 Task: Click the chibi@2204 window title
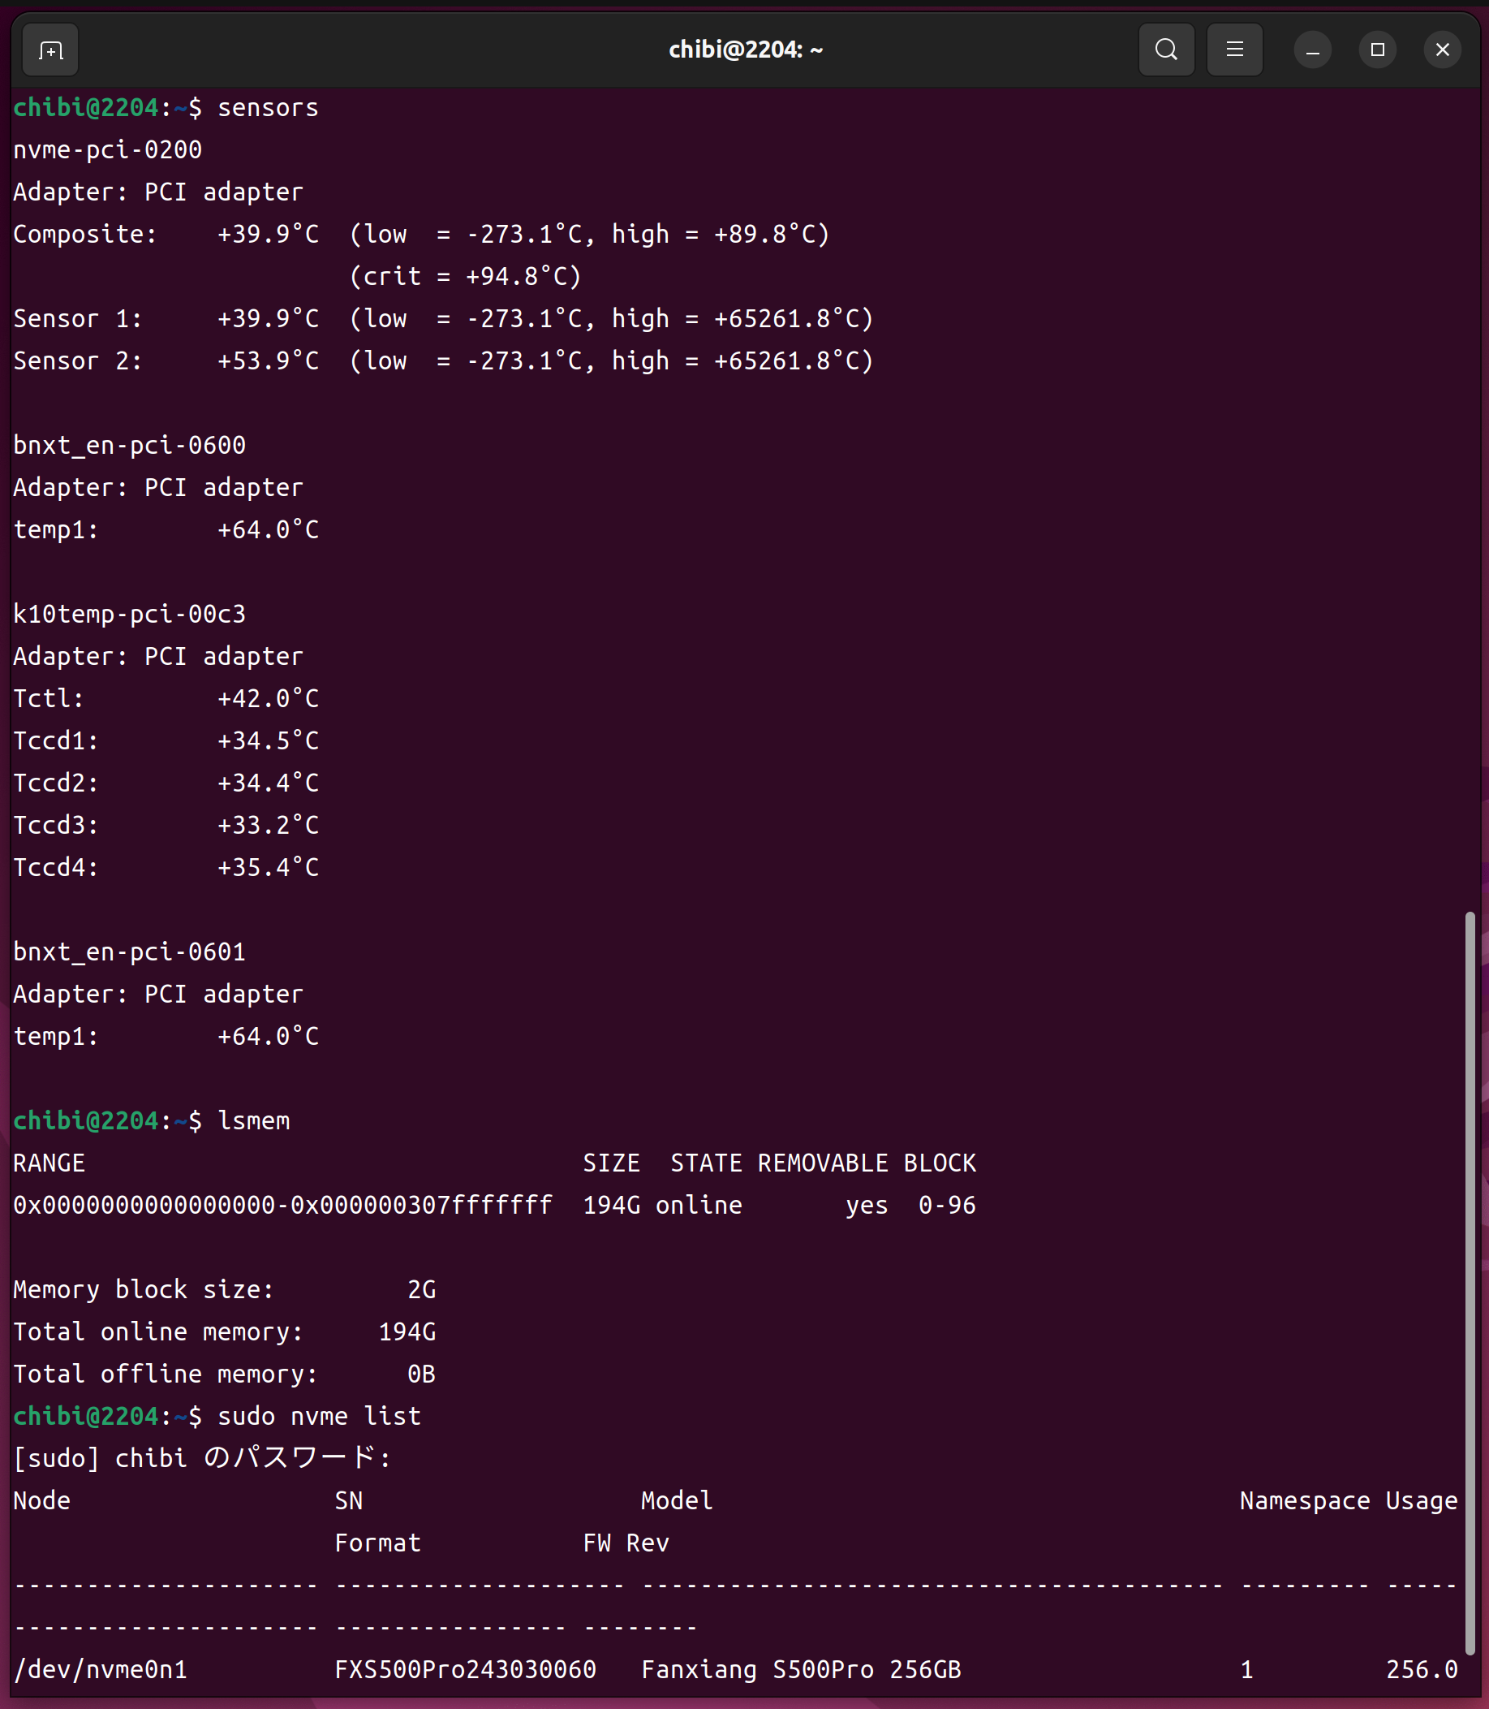(746, 50)
